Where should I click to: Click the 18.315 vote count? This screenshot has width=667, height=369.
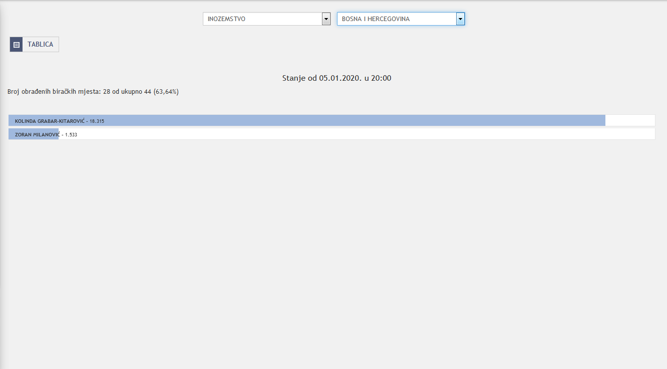click(97, 121)
